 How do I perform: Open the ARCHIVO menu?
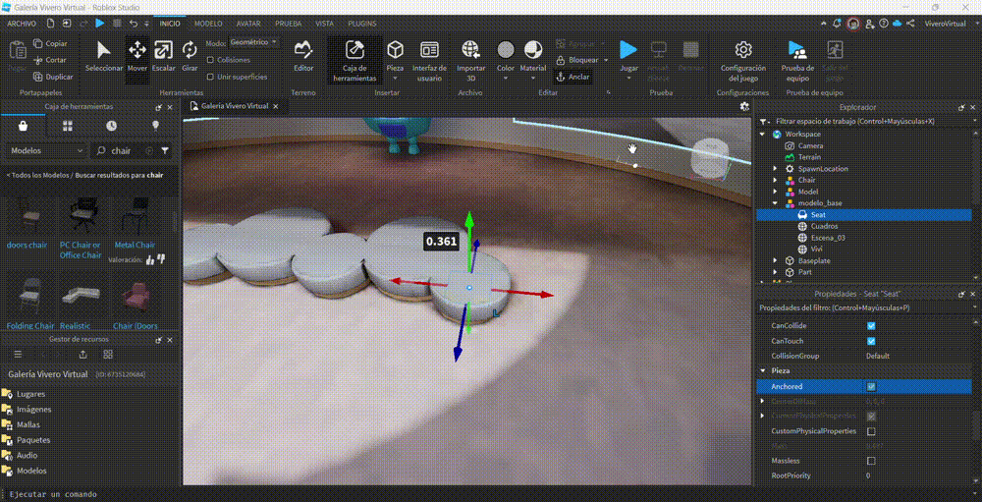pyautogui.click(x=22, y=24)
